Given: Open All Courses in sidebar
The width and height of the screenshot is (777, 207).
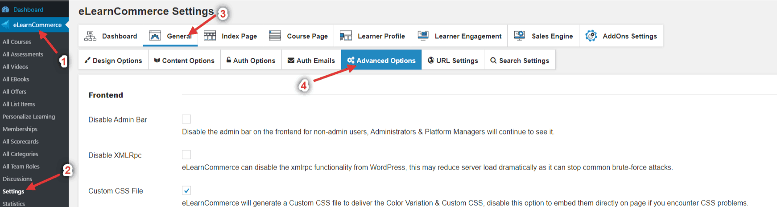Looking at the screenshot, I should click(x=17, y=42).
